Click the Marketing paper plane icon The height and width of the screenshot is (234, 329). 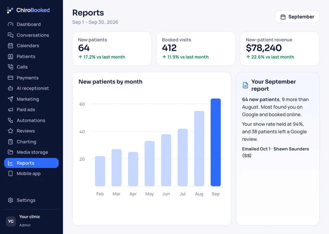pyautogui.click(x=11, y=99)
